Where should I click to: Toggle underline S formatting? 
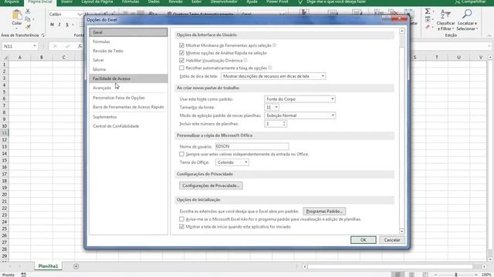tap(67, 25)
